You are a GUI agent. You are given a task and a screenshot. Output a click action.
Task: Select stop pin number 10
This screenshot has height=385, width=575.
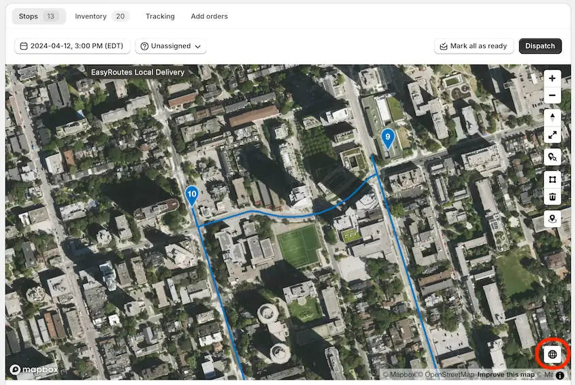pos(192,195)
